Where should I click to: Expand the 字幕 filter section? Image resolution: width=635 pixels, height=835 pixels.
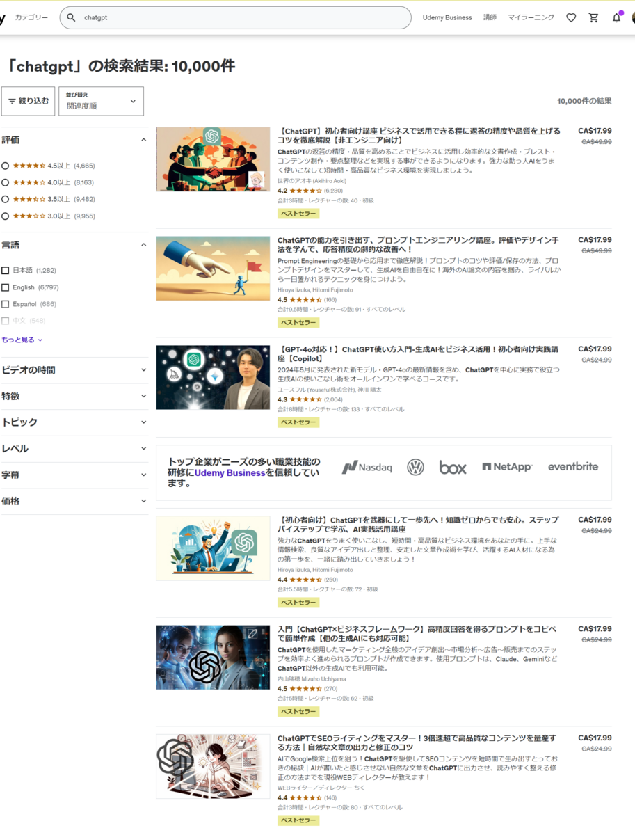[x=74, y=475]
